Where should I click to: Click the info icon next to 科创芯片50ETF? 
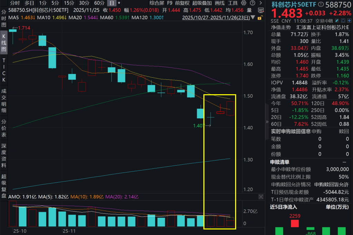click(321, 4)
